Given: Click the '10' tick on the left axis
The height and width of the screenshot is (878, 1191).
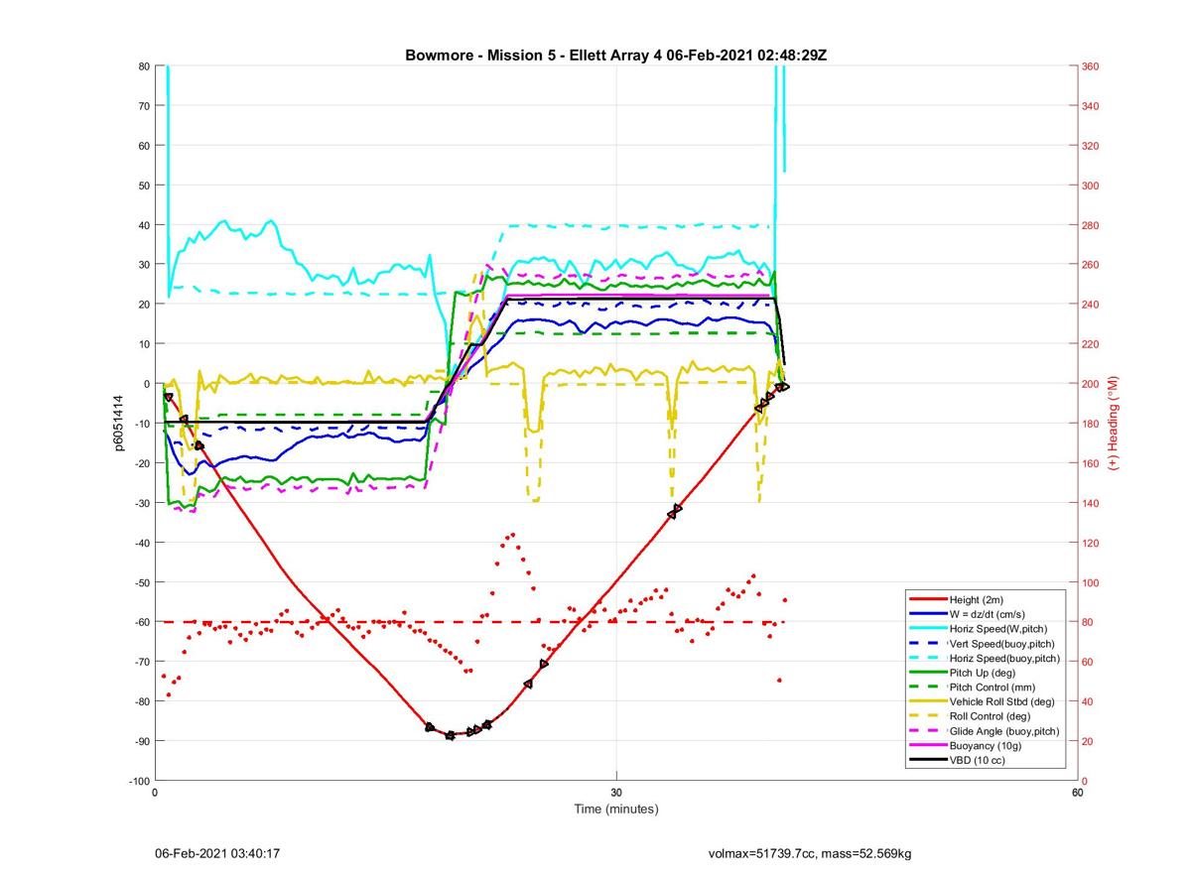Looking at the screenshot, I should (x=143, y=344).
